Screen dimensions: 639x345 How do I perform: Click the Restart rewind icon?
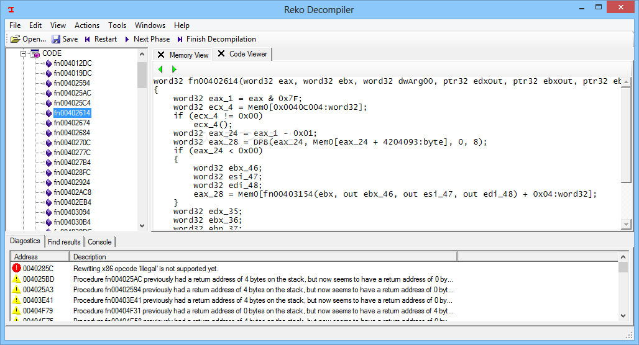[x=87, y=39]
